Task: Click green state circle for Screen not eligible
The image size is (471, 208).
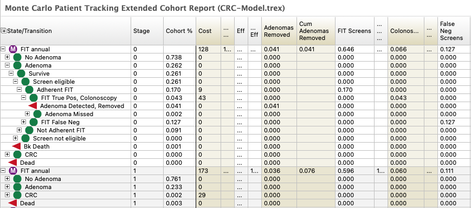Action: [x=25, y=138]
